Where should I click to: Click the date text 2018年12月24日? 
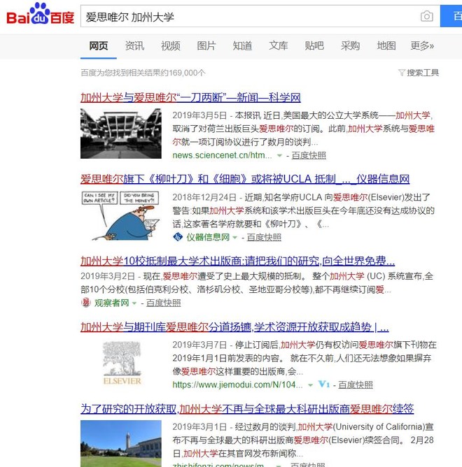204,197
